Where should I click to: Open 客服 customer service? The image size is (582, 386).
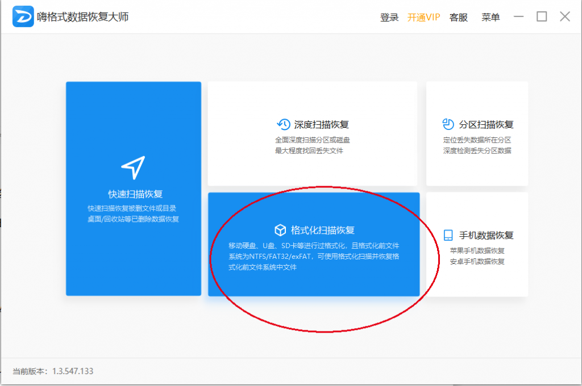459,18
